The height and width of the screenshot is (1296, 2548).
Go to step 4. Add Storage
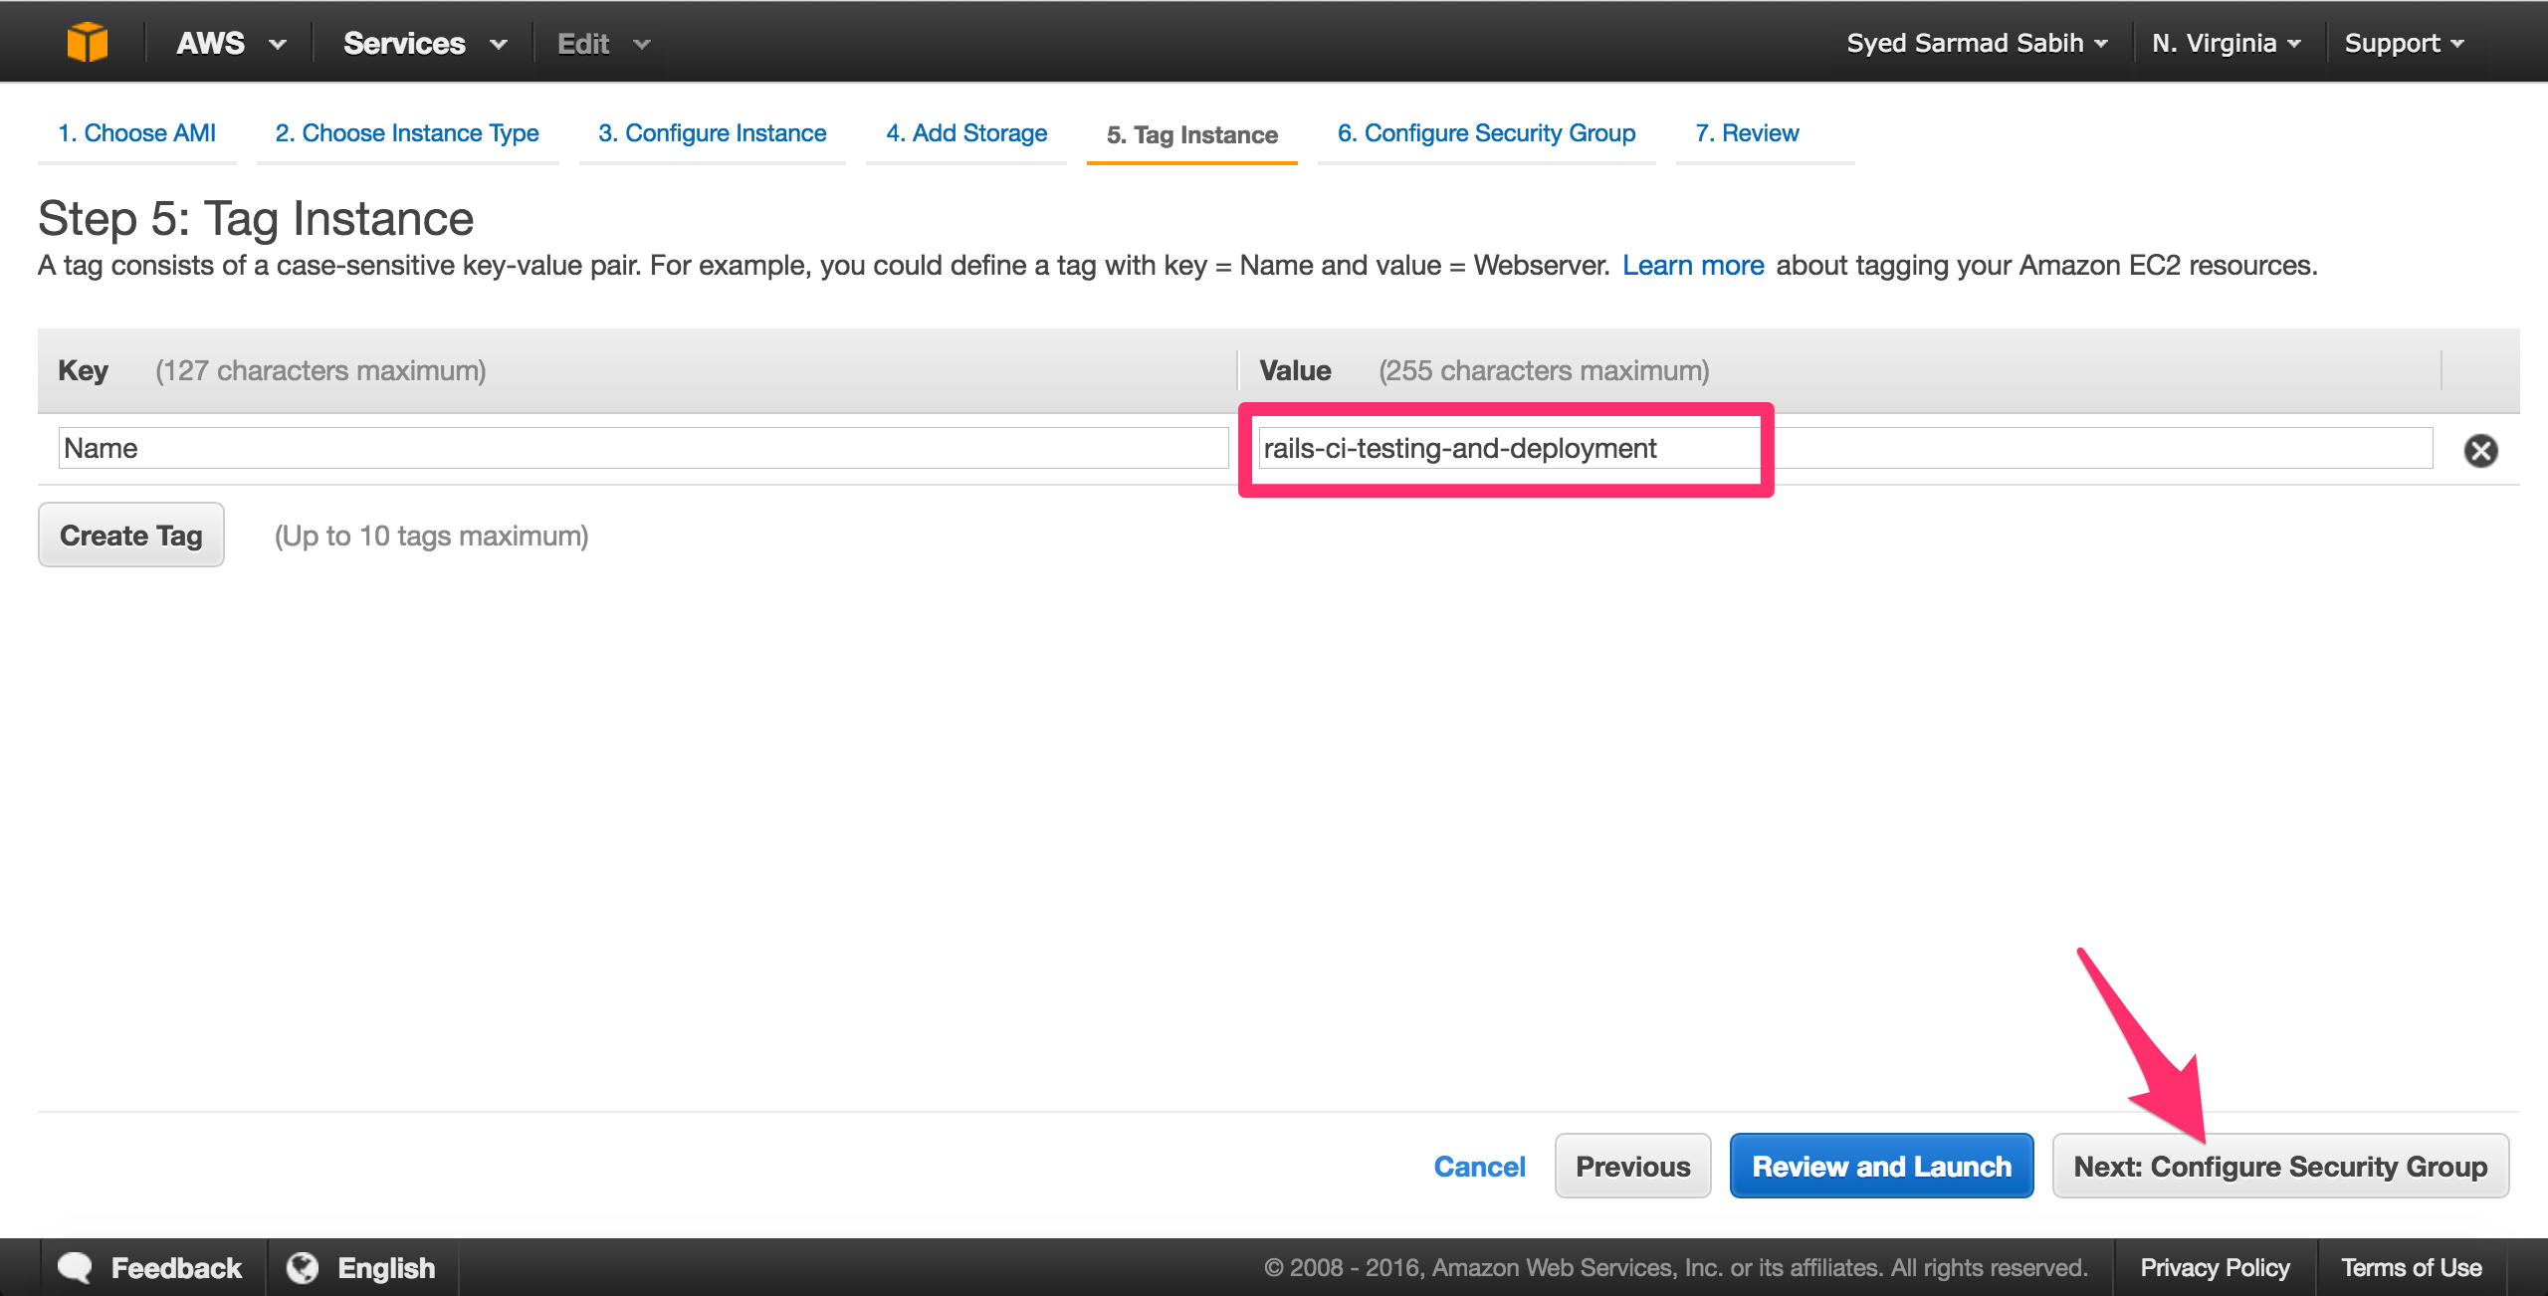coord(966,133)
